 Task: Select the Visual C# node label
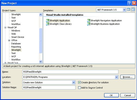coord(12,28)
